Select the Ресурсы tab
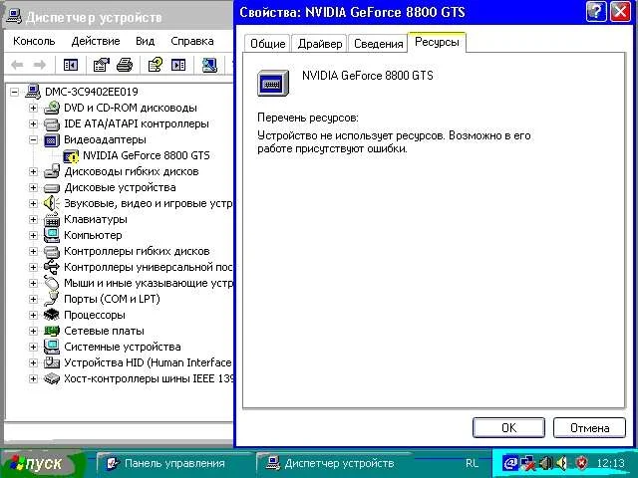638x478 pixels. 437,42
